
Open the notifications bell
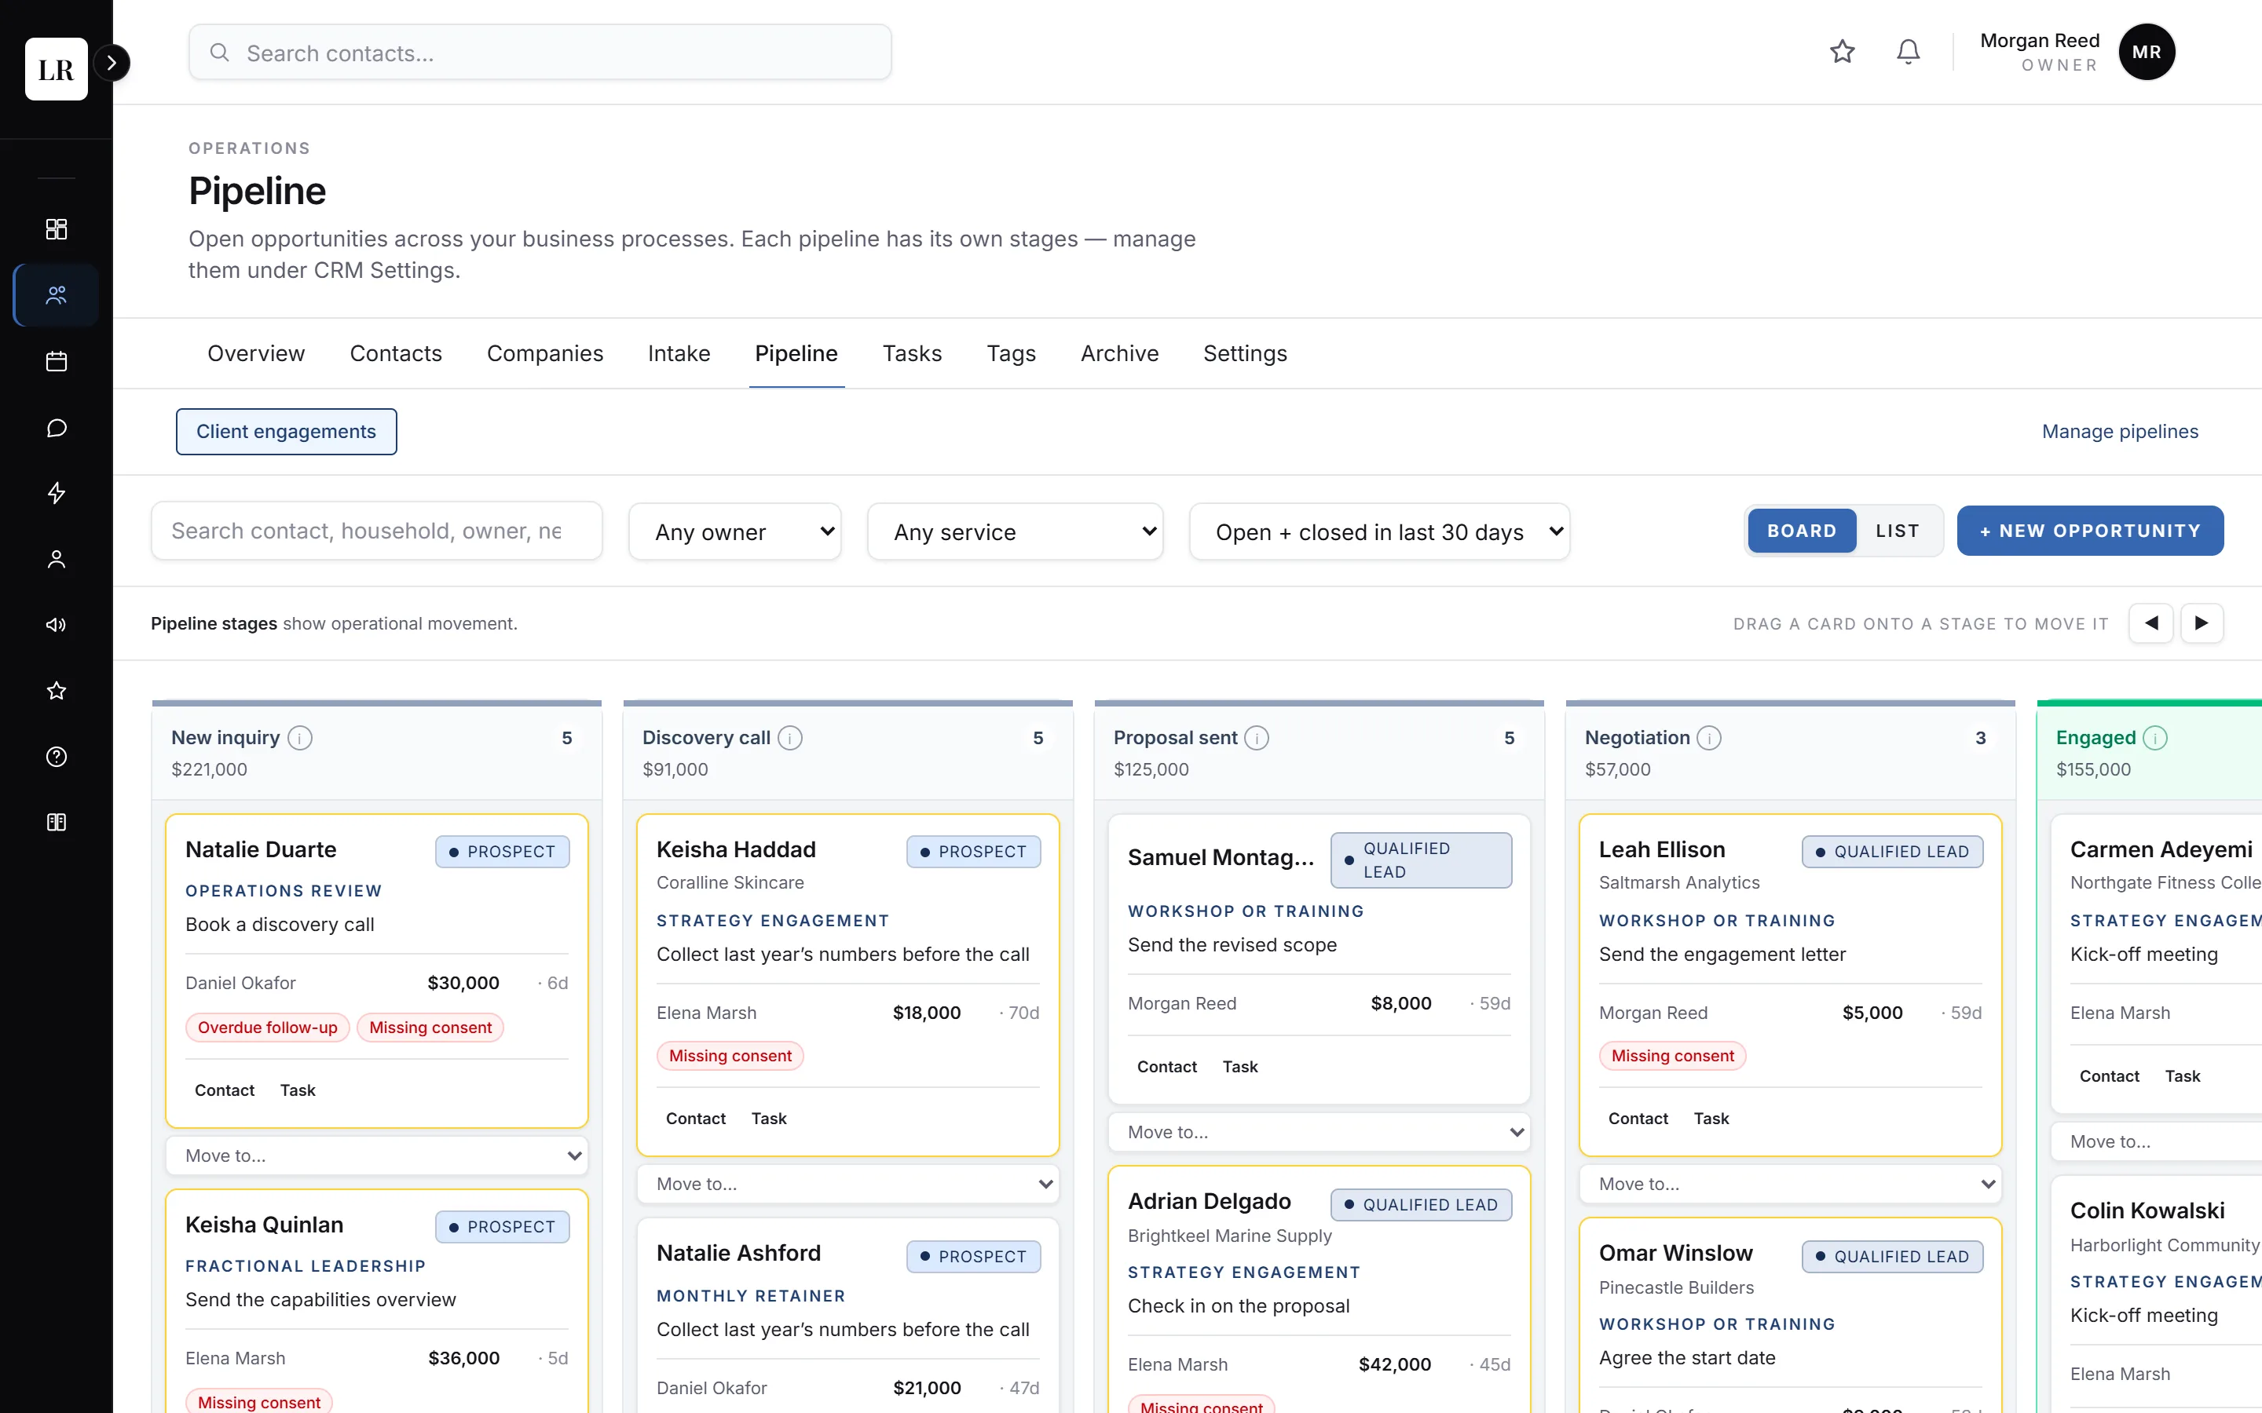(x=1908, y=51)
